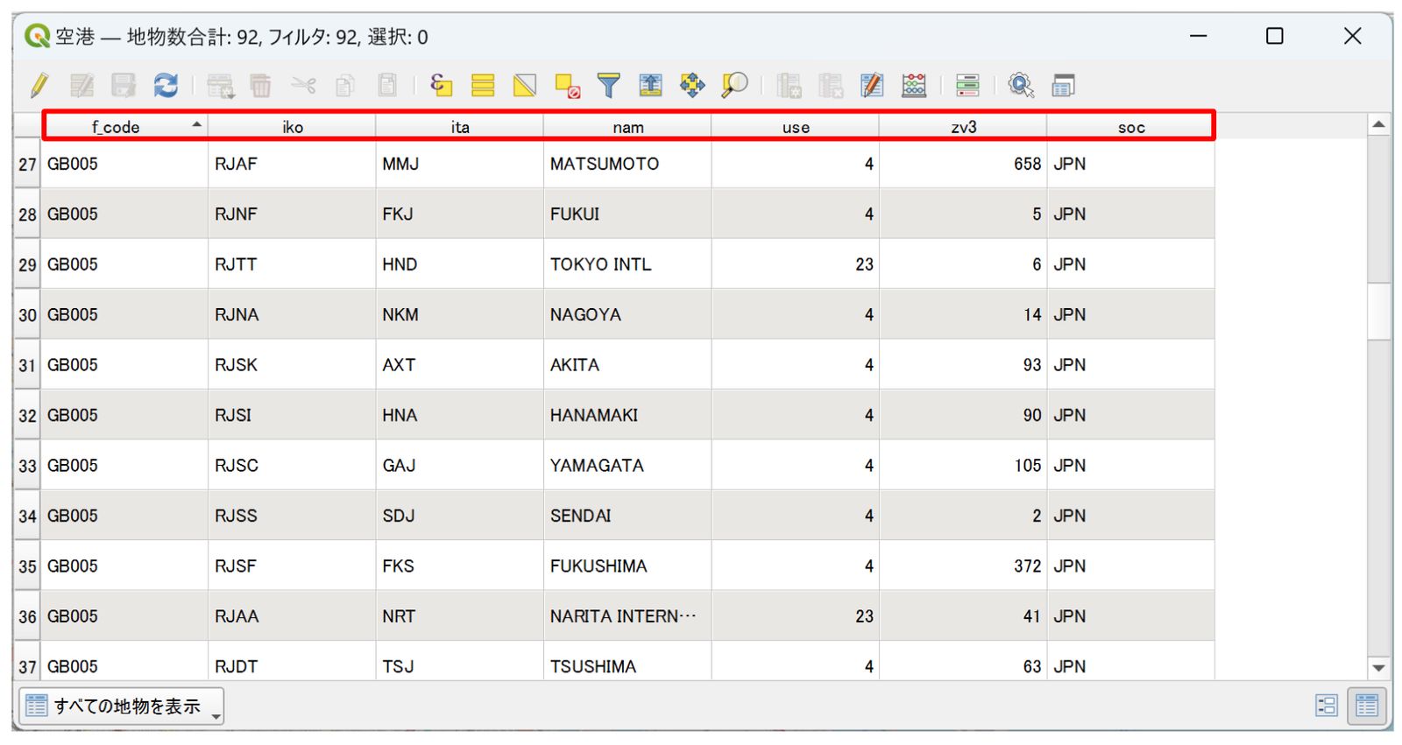Cut selected rows with the scissors icon
1402x745 pixels.
click(303, 85)
